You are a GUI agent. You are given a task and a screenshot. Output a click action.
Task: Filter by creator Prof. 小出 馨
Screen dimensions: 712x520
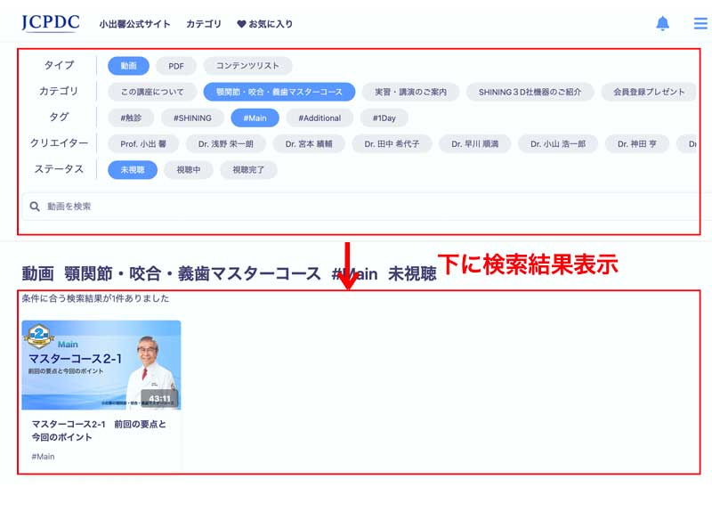pos(143,143)
